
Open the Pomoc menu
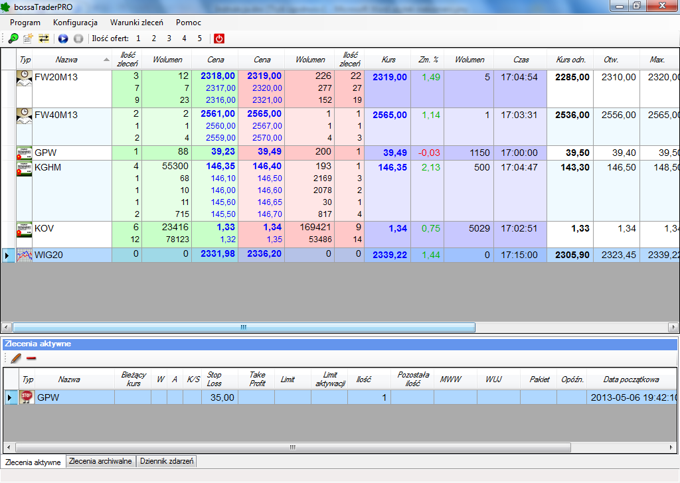pyautogui.click(x=188, y=23)
